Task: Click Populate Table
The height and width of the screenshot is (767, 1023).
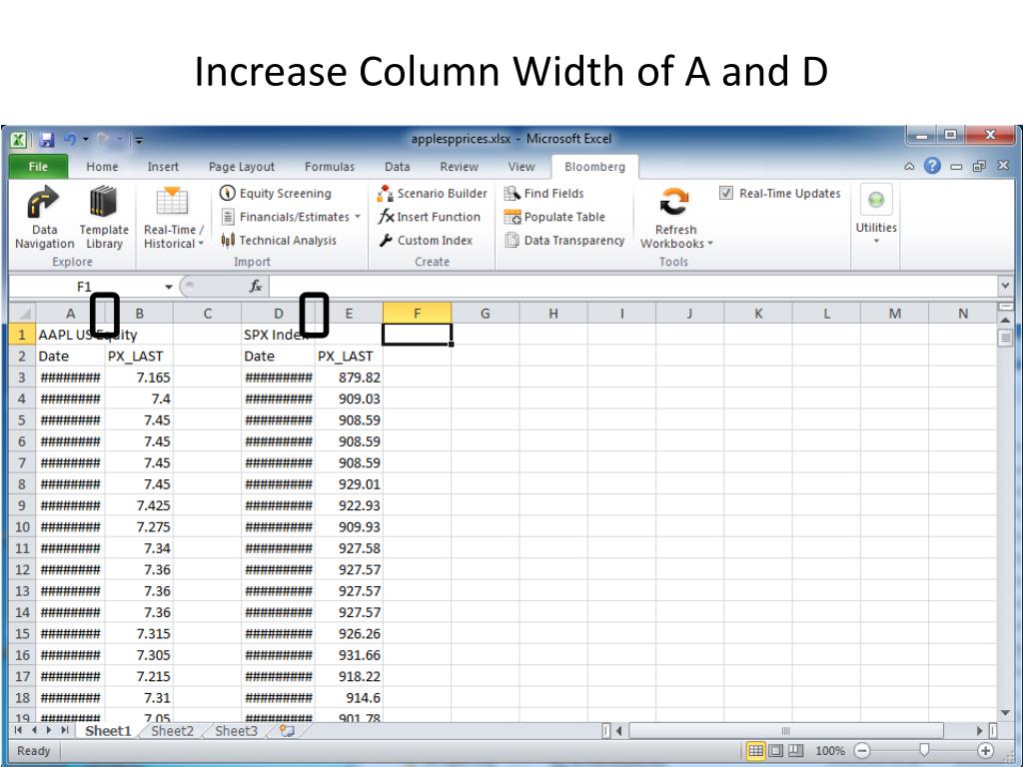Action: pos(554,217)
